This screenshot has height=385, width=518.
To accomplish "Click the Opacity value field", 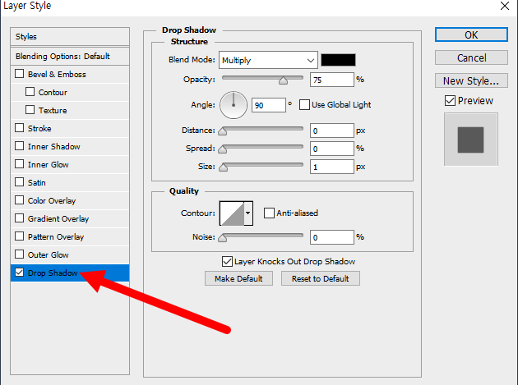I will click(x=331, y=80).
